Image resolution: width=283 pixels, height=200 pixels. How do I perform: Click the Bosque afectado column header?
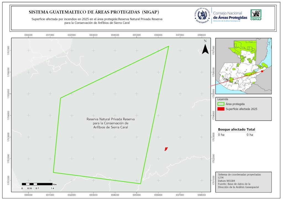pyautogui.click(x=232, y=129)
